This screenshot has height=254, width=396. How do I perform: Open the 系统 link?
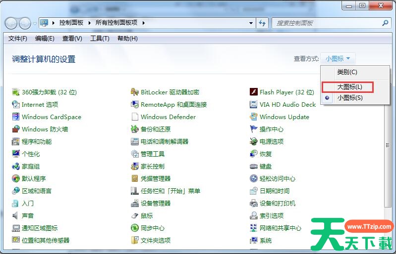[266, 240]
